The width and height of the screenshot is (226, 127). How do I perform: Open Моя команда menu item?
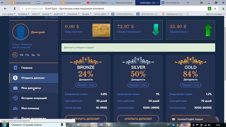point(34,108)
